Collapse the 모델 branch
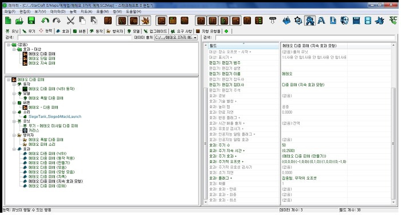The width and height of the screenshot is (401, 215). [x=14, y=93]
